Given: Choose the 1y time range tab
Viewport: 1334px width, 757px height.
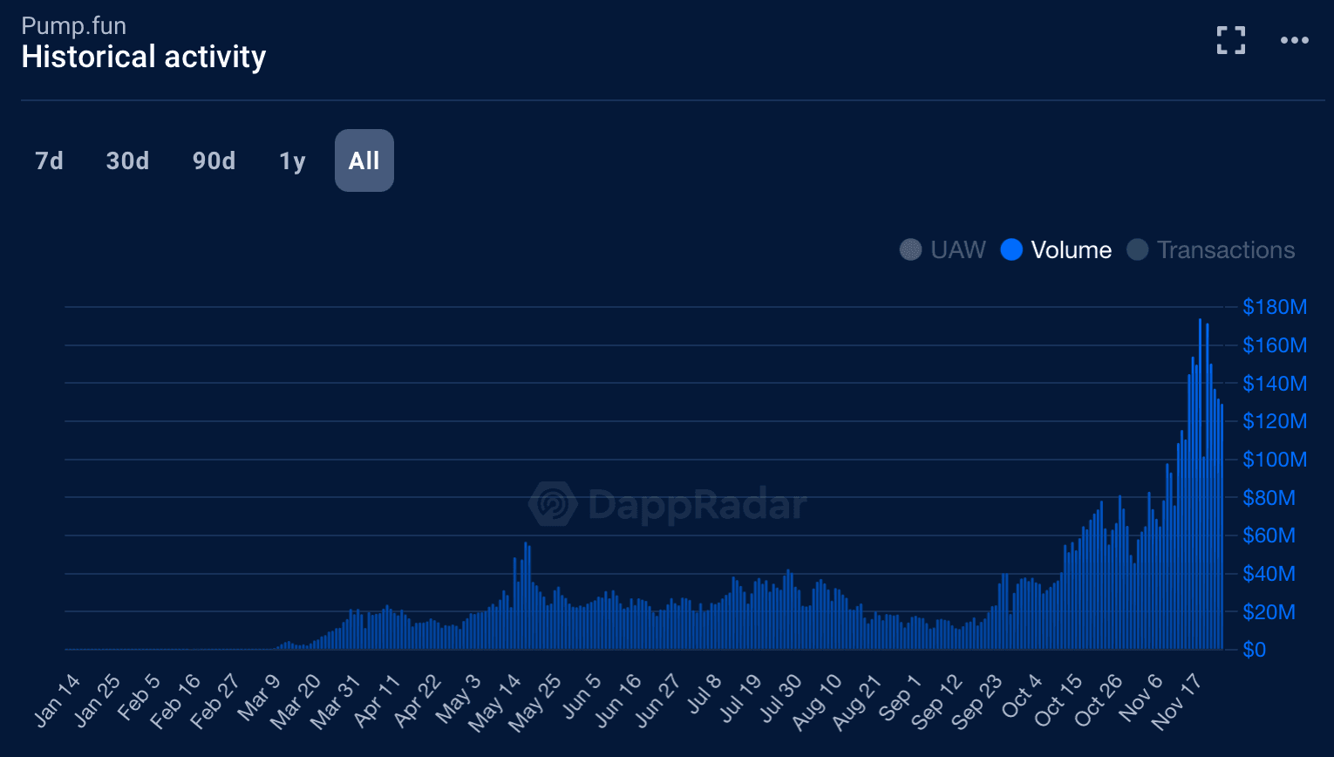Looking at the screenshot, I should coord(292,160).
